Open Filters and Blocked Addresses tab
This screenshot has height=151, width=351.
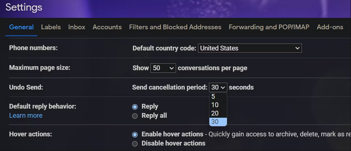point(175,27)
